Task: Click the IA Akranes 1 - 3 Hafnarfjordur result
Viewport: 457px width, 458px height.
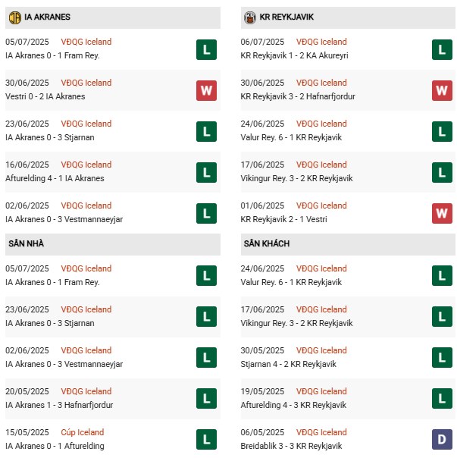Action: point(58,405)
